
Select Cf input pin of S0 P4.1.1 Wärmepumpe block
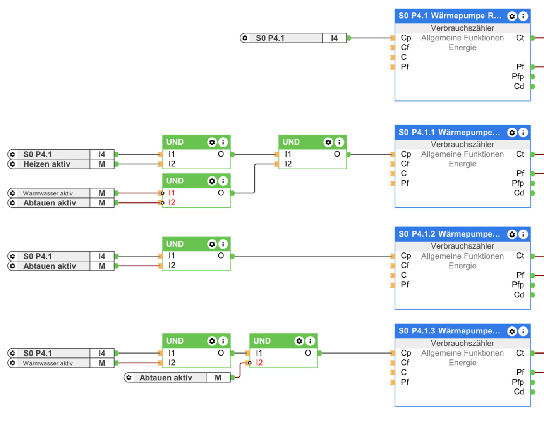[x=393, y=164]
